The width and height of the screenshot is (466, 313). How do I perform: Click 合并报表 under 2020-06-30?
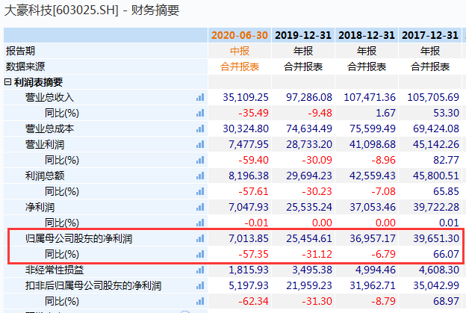(240, 66)
